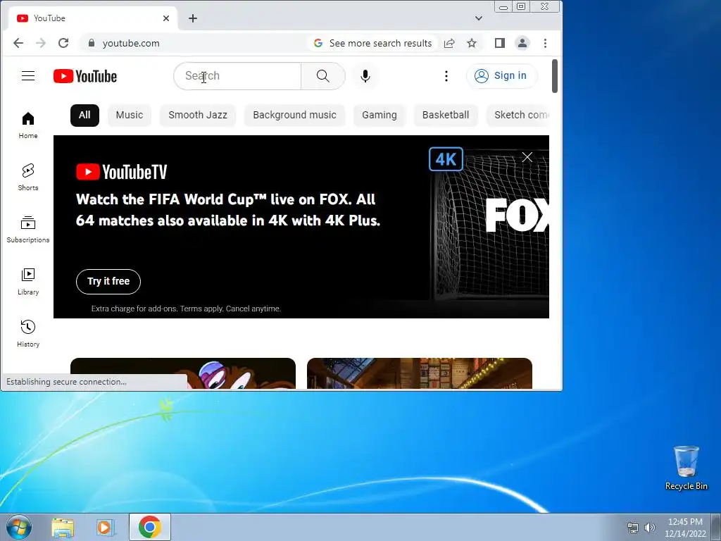Click See more search results chip
Viewport: 721px width, 541px height.
[373, 43]
